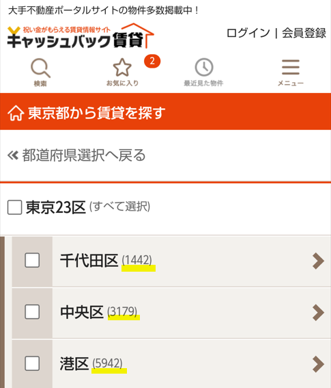Tick the 千代田区 checkbox

point(32,260)
